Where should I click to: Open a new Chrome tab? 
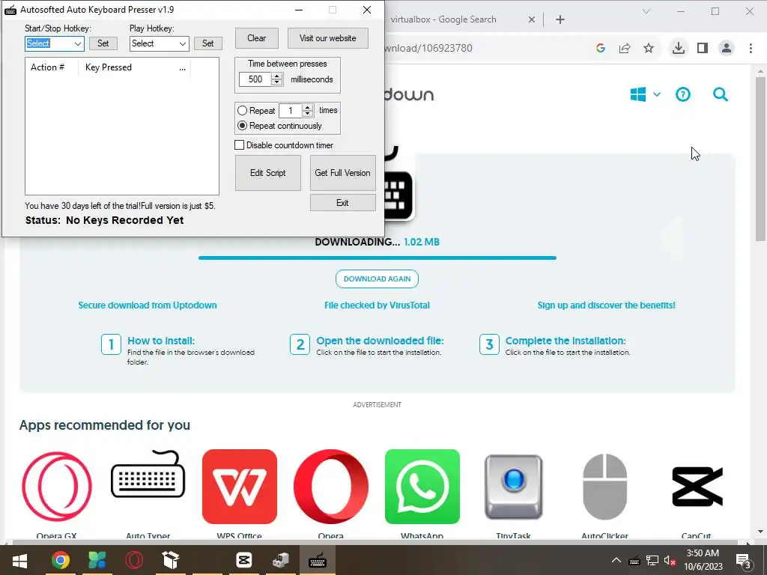pos(560,19)
